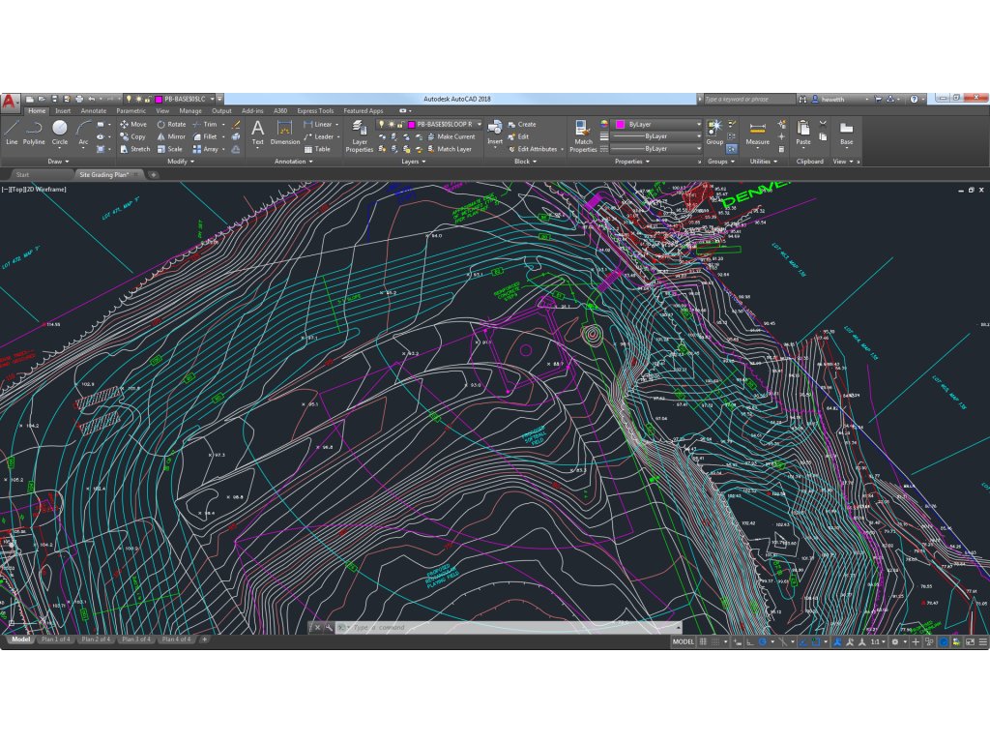
Task: Select the Line drawing tool
Action: pyautogui.click(x=12, y=131)
